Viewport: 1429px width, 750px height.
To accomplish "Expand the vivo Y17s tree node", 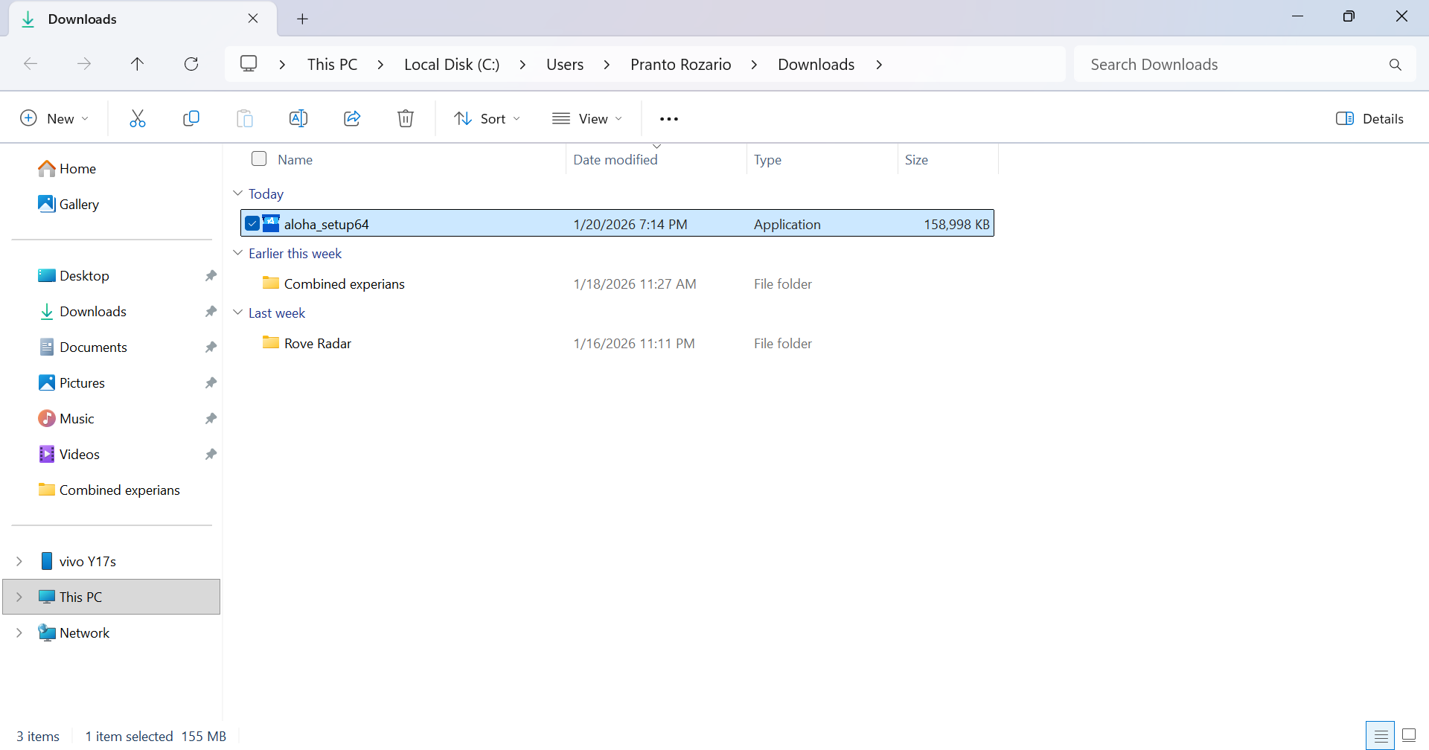I will point(19,561).
